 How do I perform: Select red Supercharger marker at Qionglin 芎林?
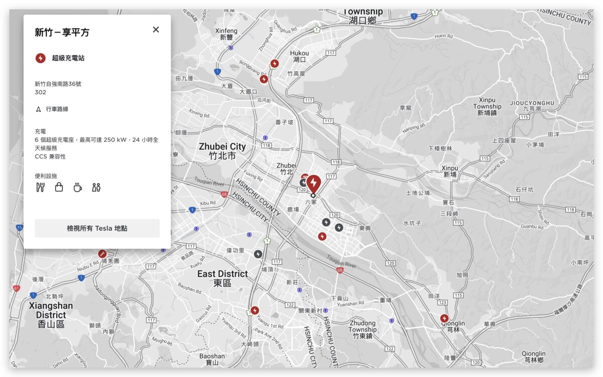pos(444,318)
